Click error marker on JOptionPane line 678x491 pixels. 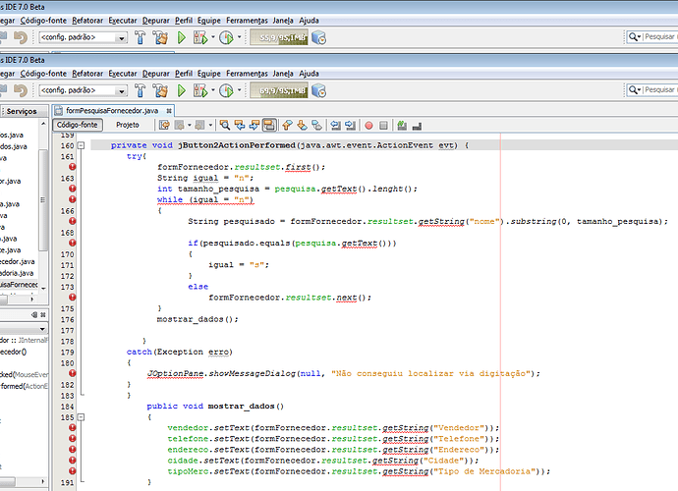click(x=72, y=373)
